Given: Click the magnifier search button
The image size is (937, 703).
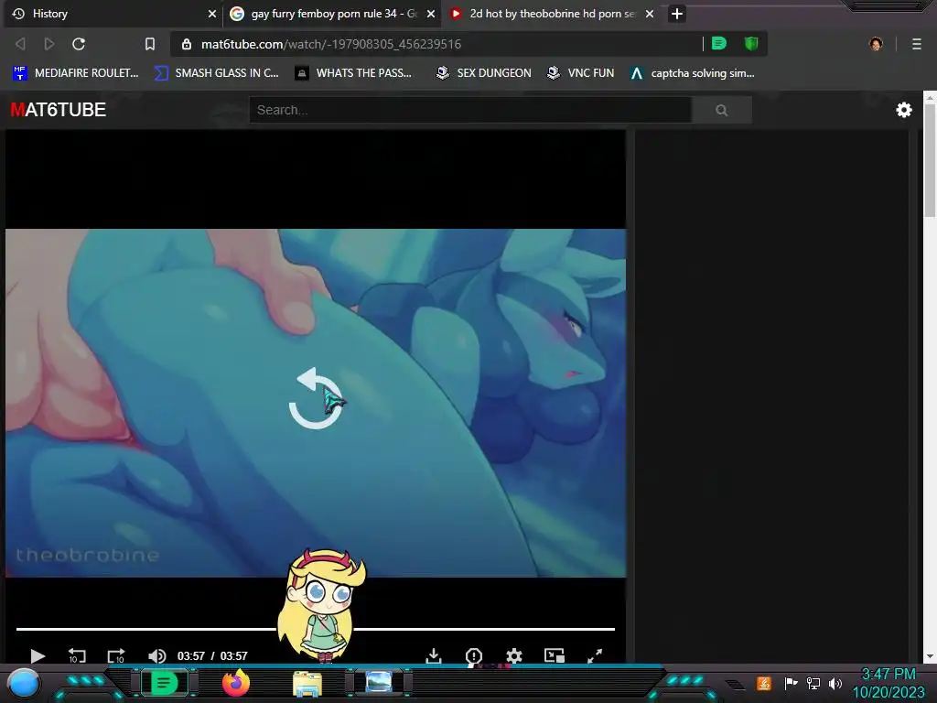Looking at the screenshot, I should 722,110.
